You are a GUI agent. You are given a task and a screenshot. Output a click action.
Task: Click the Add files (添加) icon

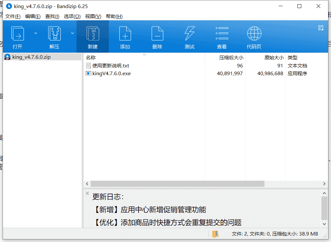(x=125, y=33)
